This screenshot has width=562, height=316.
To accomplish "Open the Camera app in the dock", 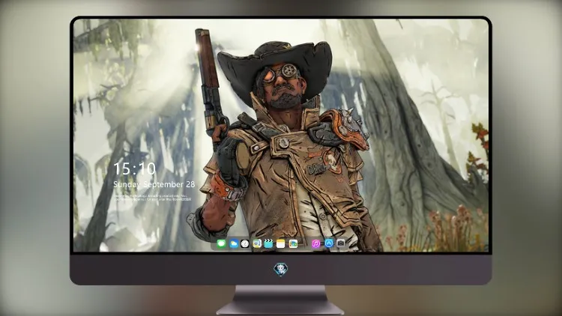I will pyautogui.click(x=341, y=243).
